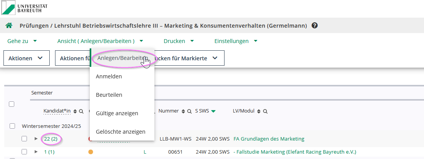Viewport: 424px width, 159px height.
Task: Sort the table by Nummer column
Action: coord(183,111)
